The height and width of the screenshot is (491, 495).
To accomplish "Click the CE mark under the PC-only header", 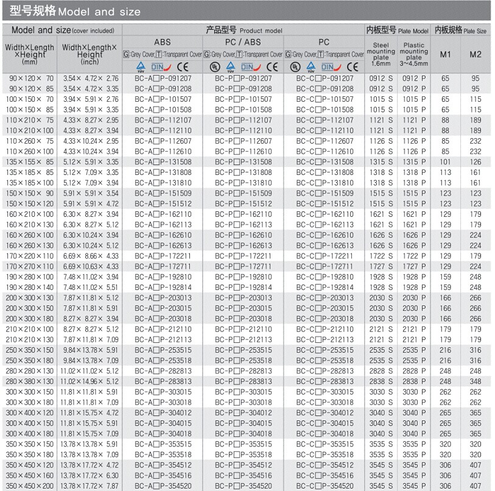I will [353, 67].
